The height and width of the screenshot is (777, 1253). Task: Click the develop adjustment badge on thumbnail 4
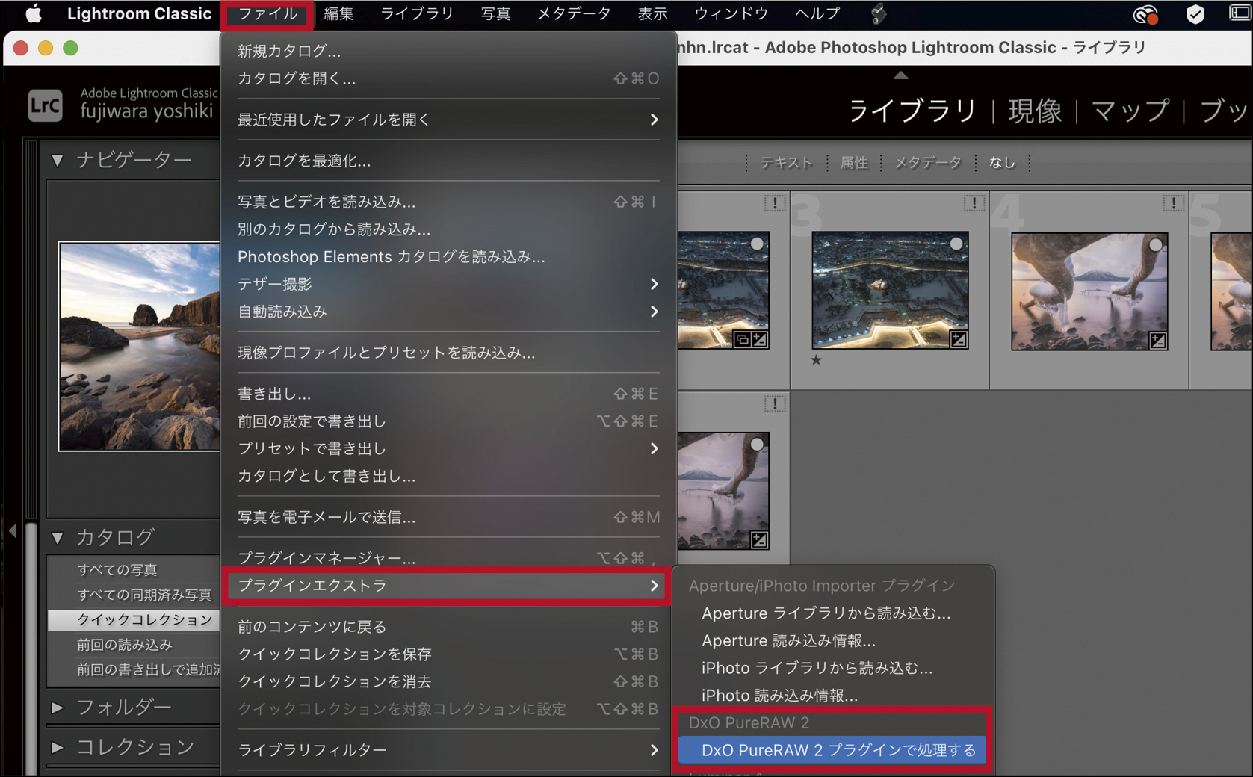[x=1157, y=341]
